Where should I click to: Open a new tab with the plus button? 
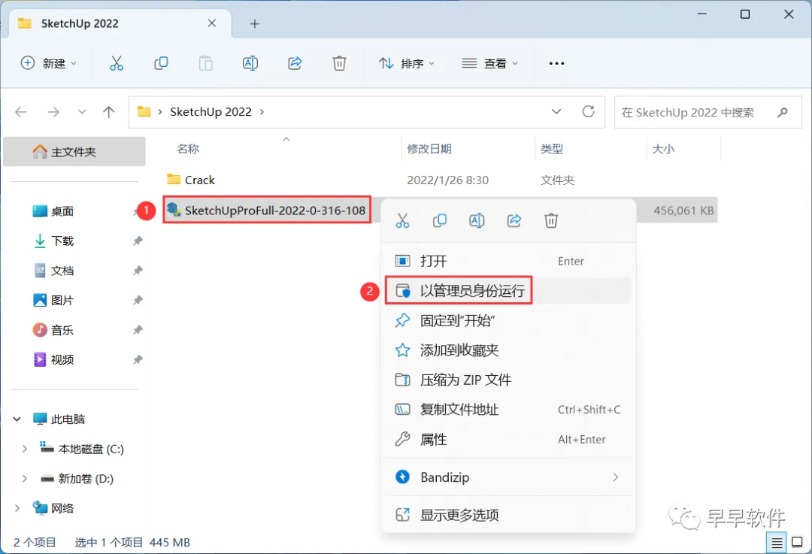pyautogui.click(x=255, y=24)
